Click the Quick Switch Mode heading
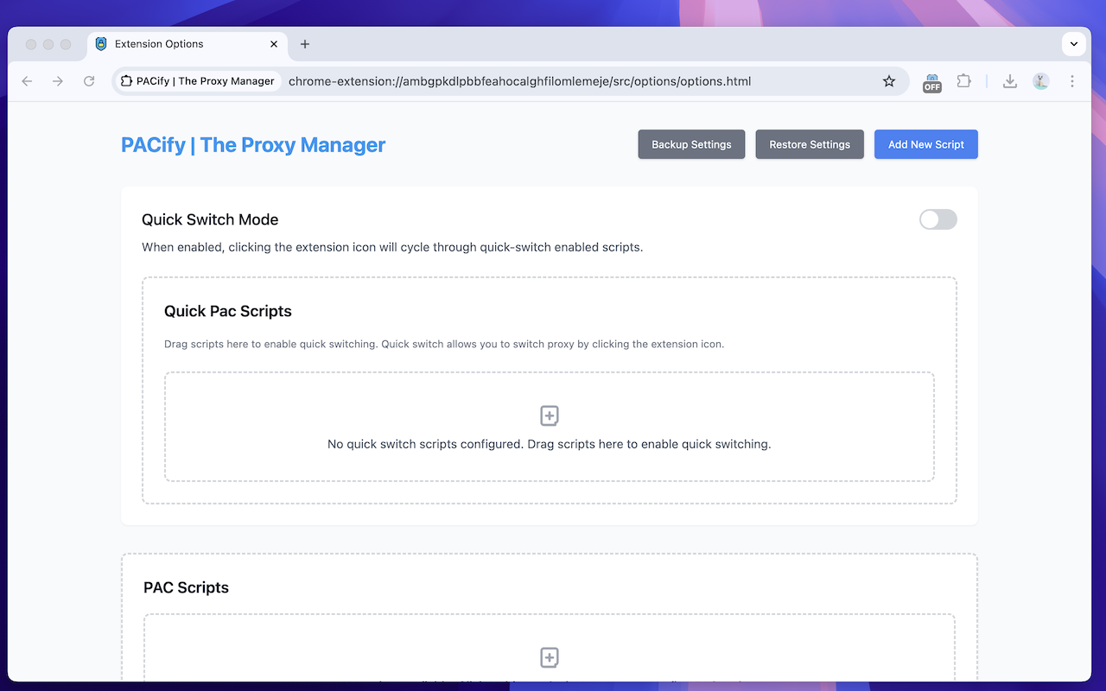 coord(210,219)
